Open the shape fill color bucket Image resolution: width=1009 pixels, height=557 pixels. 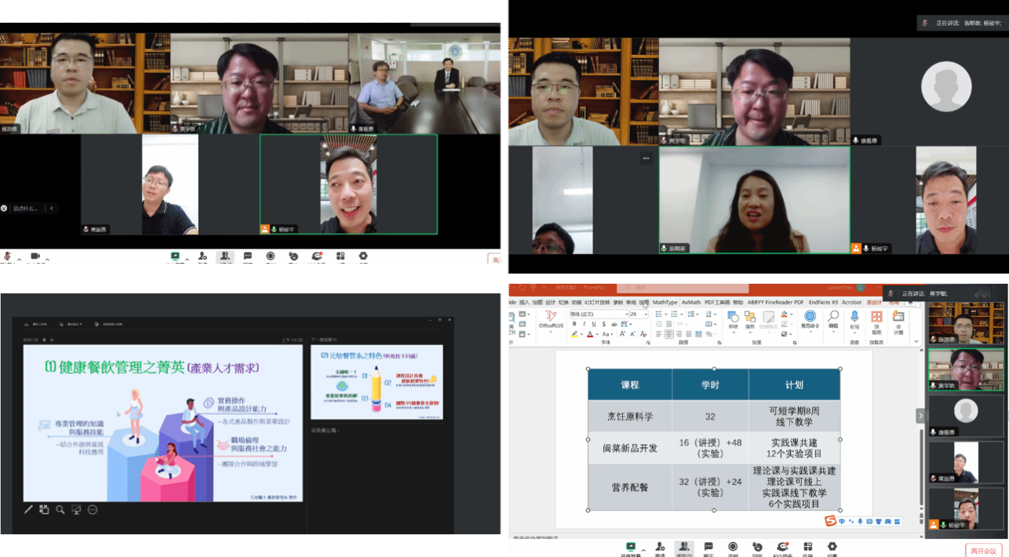click(x=784, y=315)
